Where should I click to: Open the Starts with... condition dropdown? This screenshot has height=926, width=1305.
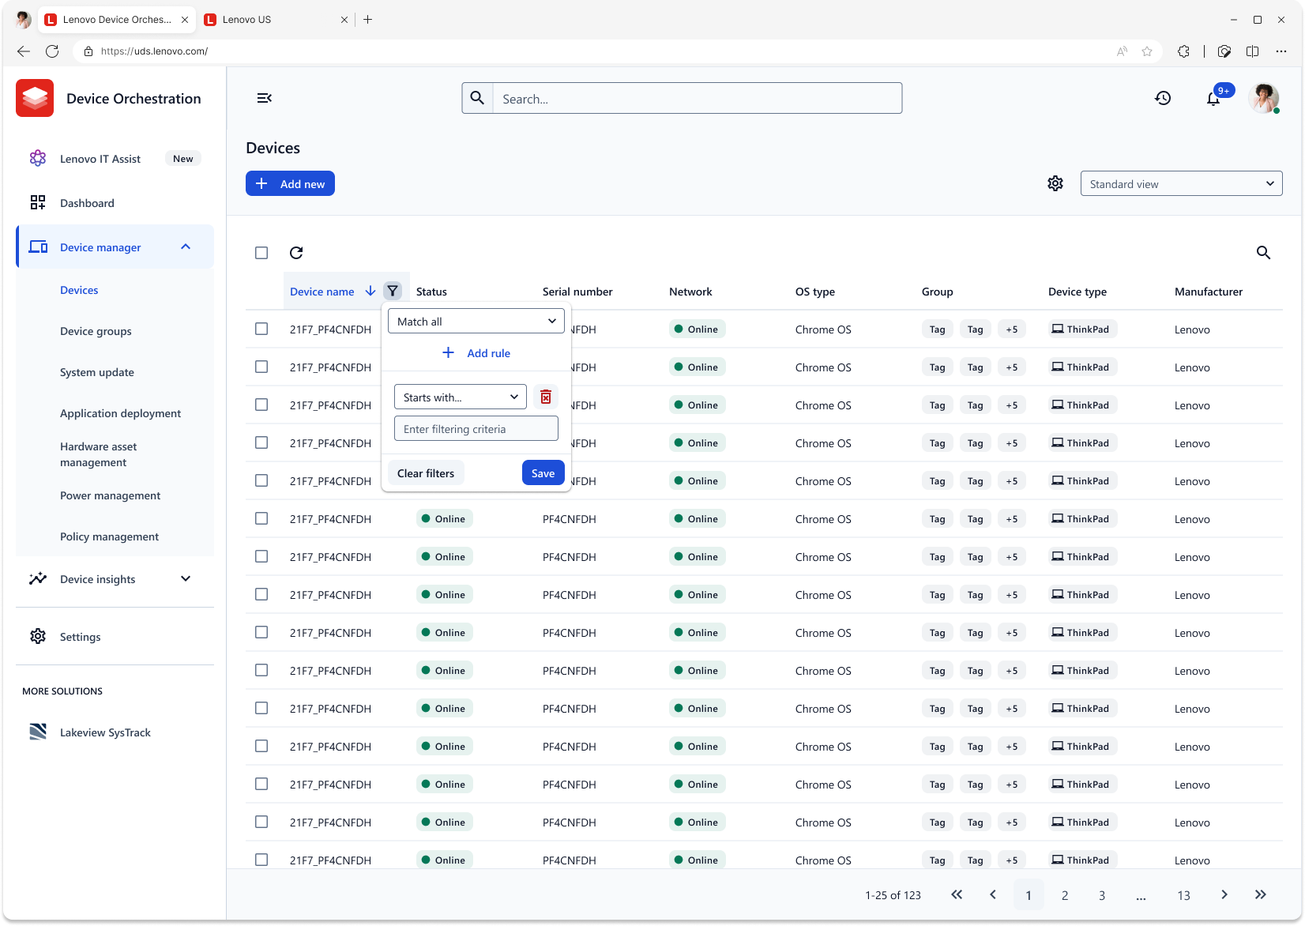461,397
